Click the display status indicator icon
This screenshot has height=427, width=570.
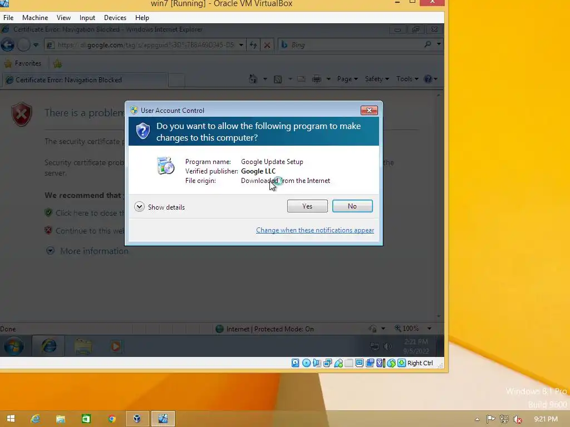359,363
